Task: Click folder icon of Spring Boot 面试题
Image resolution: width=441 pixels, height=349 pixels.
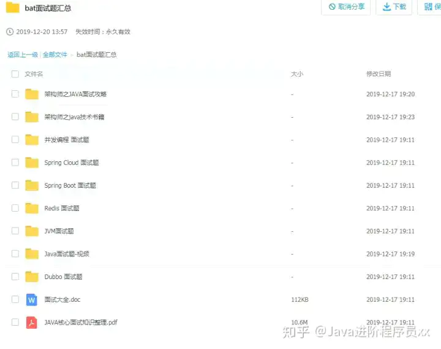Action: click(32, 185)
